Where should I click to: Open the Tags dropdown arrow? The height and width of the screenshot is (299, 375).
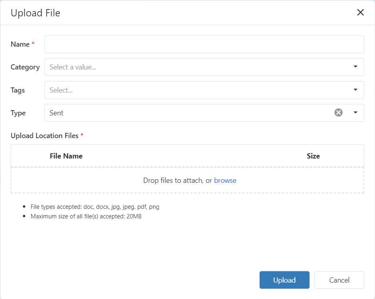coord(356,90)
